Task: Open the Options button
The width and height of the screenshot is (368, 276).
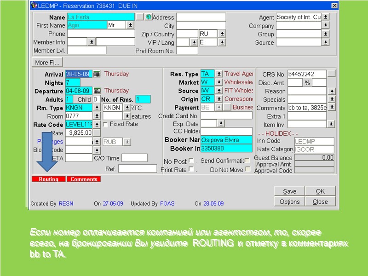Action: pos(290,201)
